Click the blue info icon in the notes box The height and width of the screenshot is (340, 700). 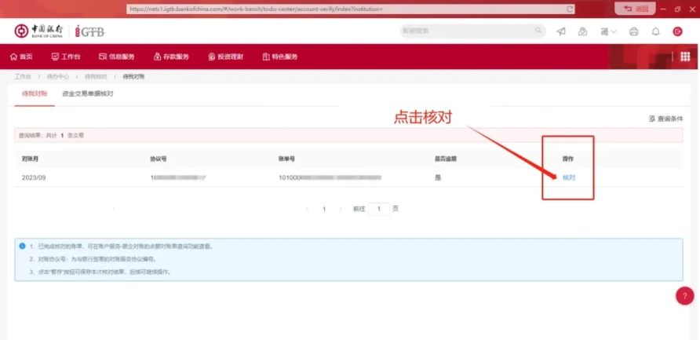pos(22,246)
